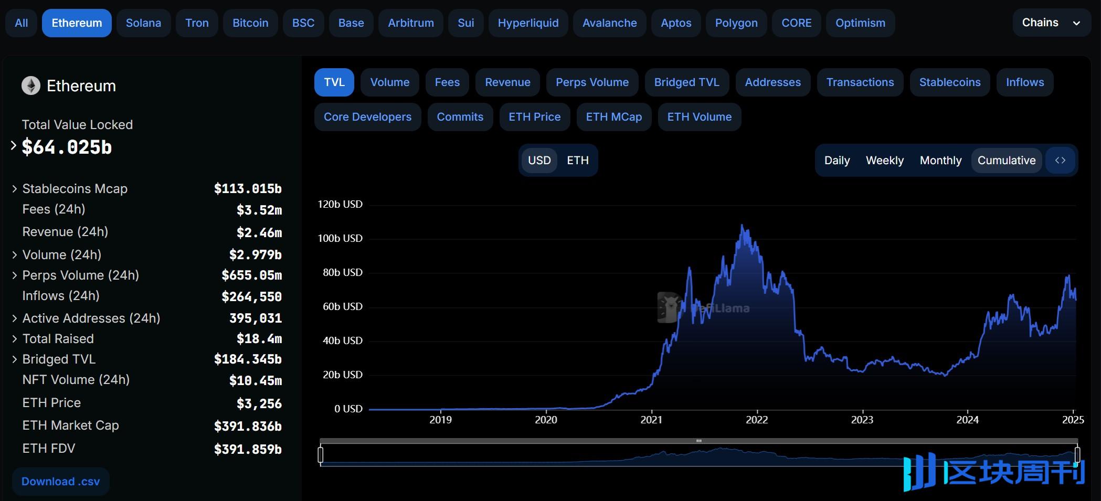Switch to Avalanche chain
Screen dimensions: 1101x501
[609, 23]
